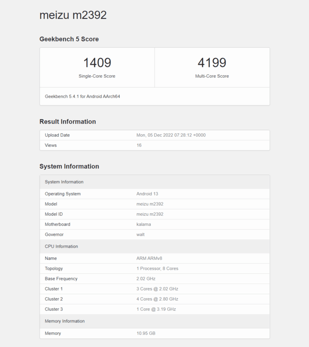Click the Single-Core Score label
Viewport: 309px width, 347px height.
[97, 76]
